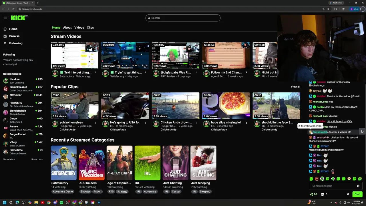Select the Home channel tab
The image size is (366, 206).
tap(56, 27)
